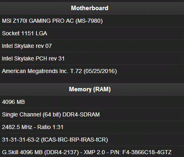Click the Intel Skylake PCH rev 31 row
This screenshot has width=184, height=157.
tap(92, 58)
